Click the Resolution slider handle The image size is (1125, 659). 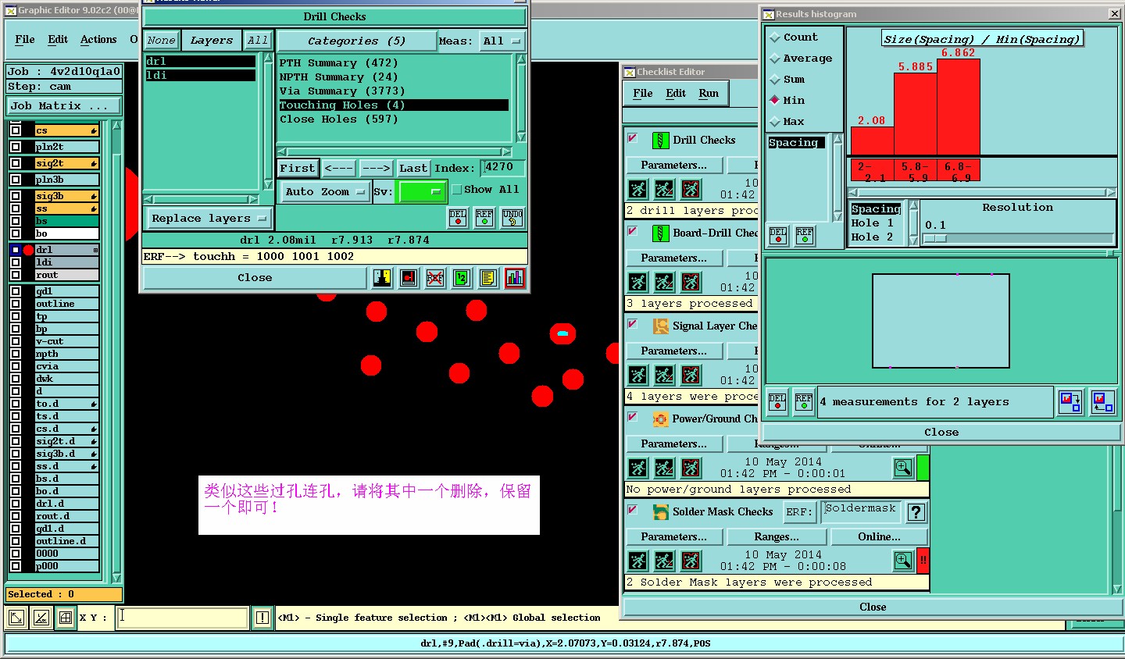935,239
